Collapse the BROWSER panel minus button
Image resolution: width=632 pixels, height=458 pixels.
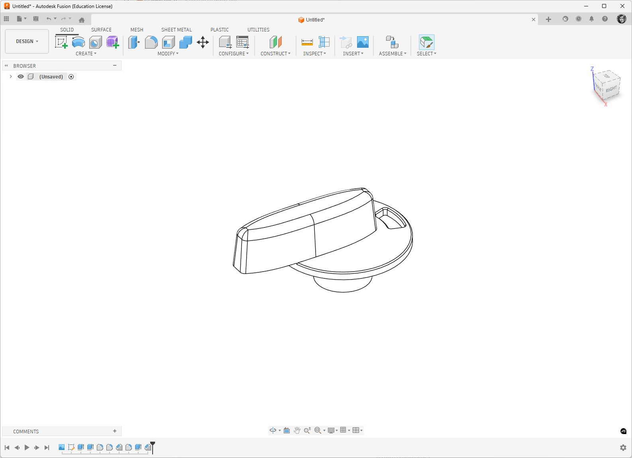[115, 66]
